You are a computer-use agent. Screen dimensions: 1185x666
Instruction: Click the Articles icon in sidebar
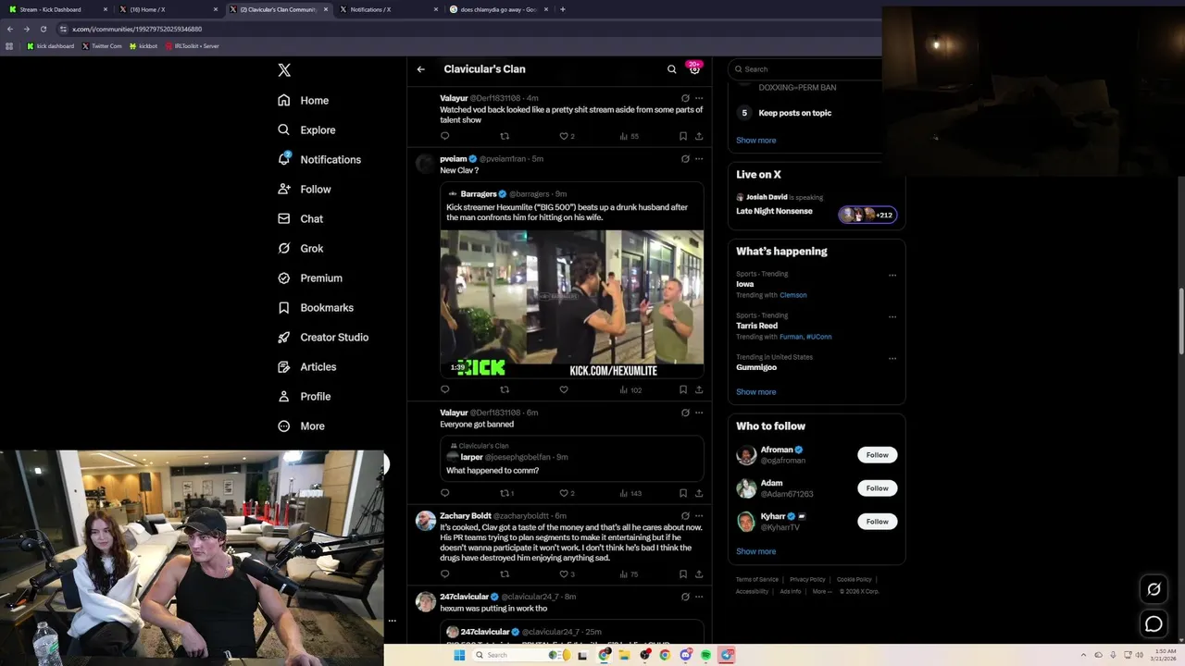point(284,366)
